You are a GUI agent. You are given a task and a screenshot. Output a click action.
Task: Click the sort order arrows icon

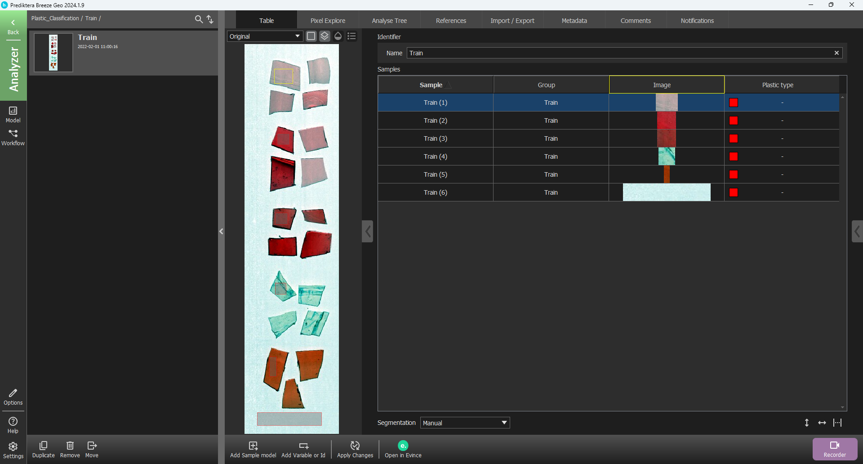pos(210,19)
